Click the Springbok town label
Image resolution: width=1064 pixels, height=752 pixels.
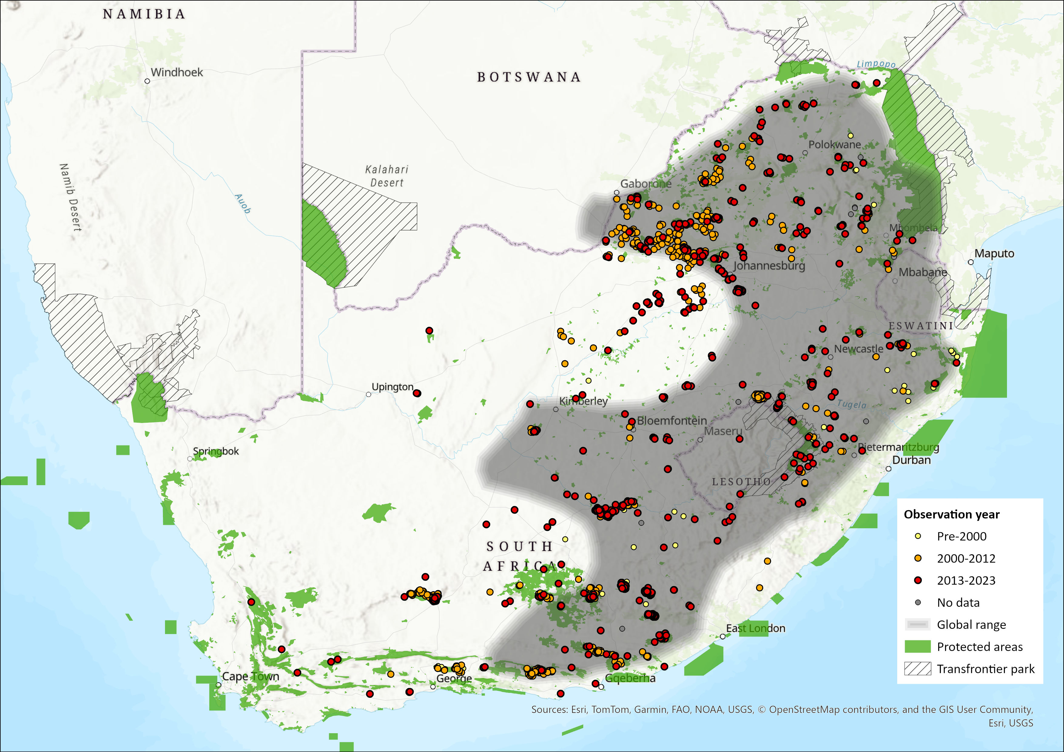click(x=216, y=451)
